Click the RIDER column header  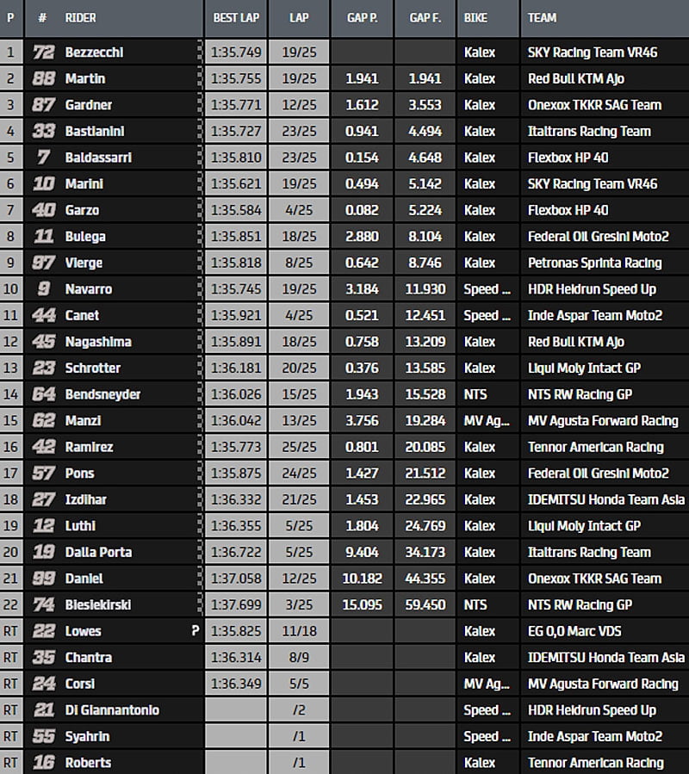(x=81, y=17)
